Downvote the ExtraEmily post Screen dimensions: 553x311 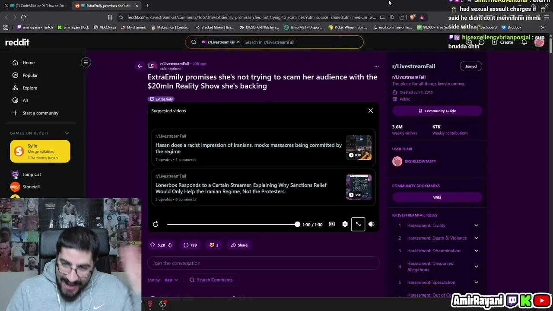click(x=170, y=245)
